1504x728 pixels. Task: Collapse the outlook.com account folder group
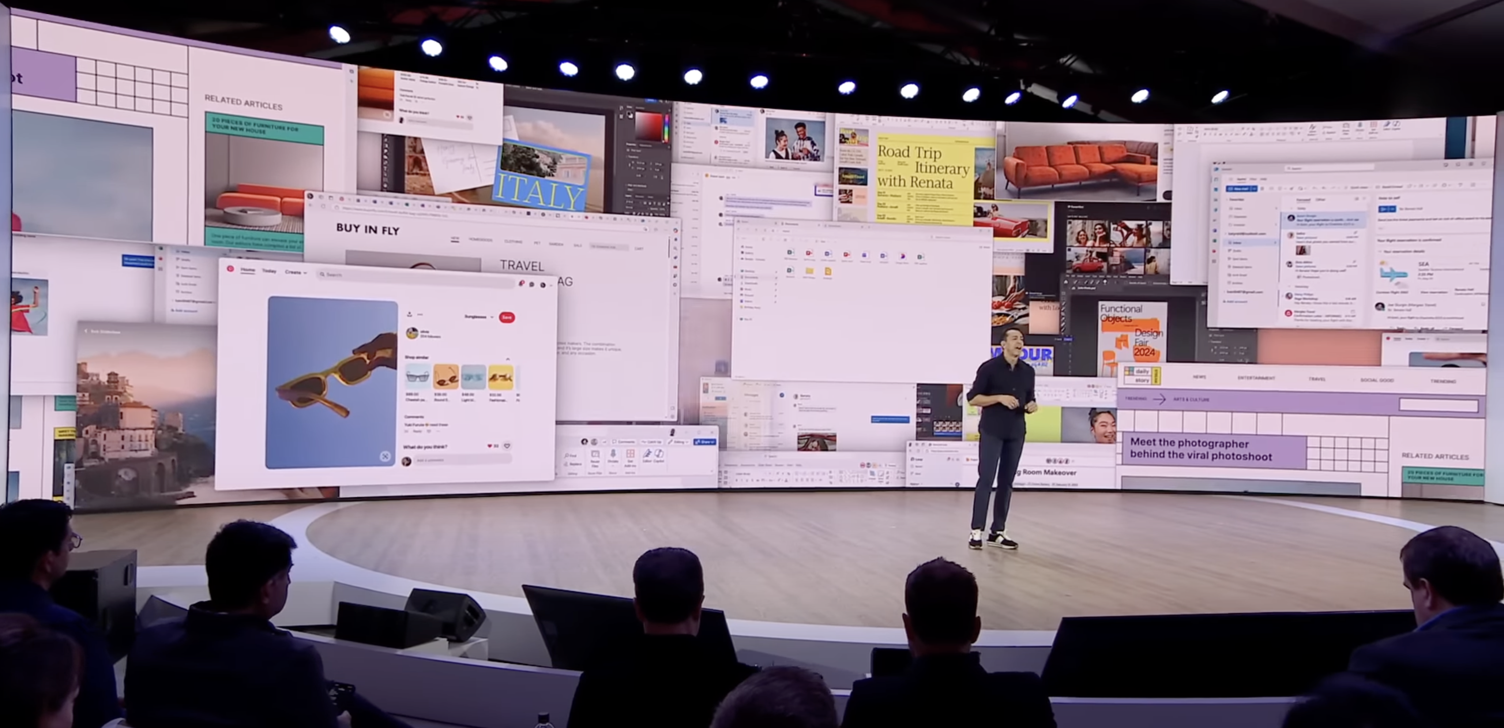1226,234
